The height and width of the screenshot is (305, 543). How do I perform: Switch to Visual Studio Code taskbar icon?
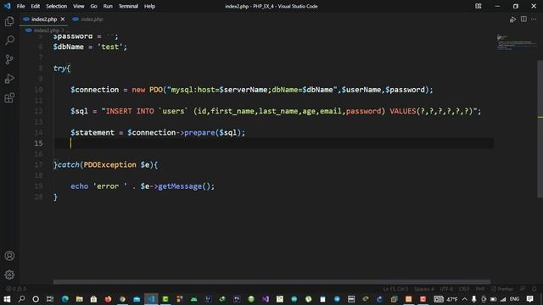click(151, 299)
